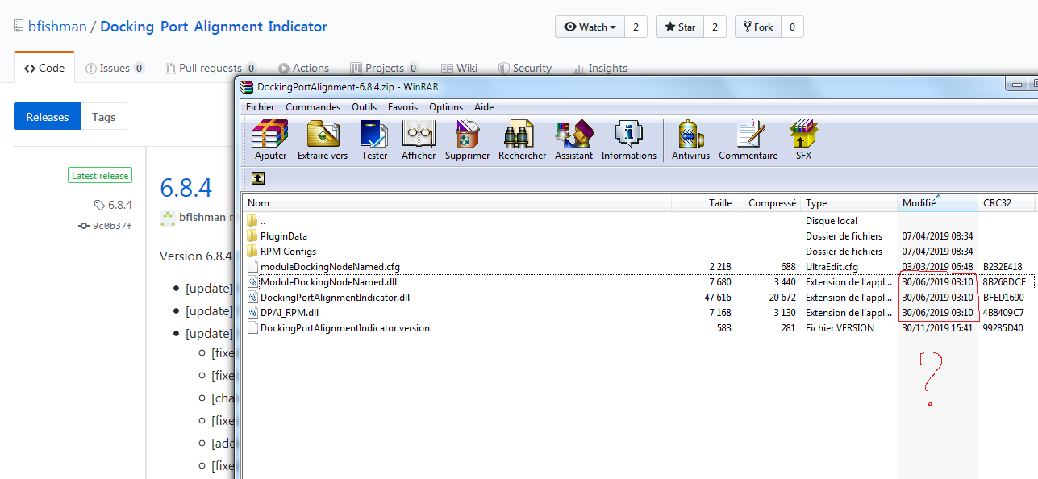Image resolution: width=1038 pixels, height=479 pixels.
Task: Open the RPM Configs folder
Action: click(x=290, y=251)
